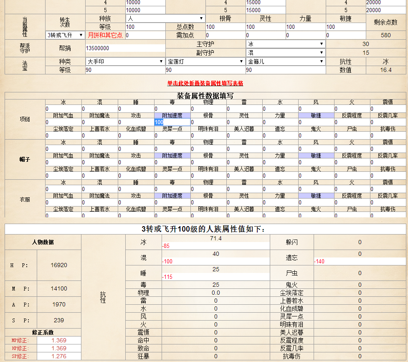Viewport: 408px width, 362px height.
Task: Click the 遗忘 field showing -140
Action: (359, 262)
